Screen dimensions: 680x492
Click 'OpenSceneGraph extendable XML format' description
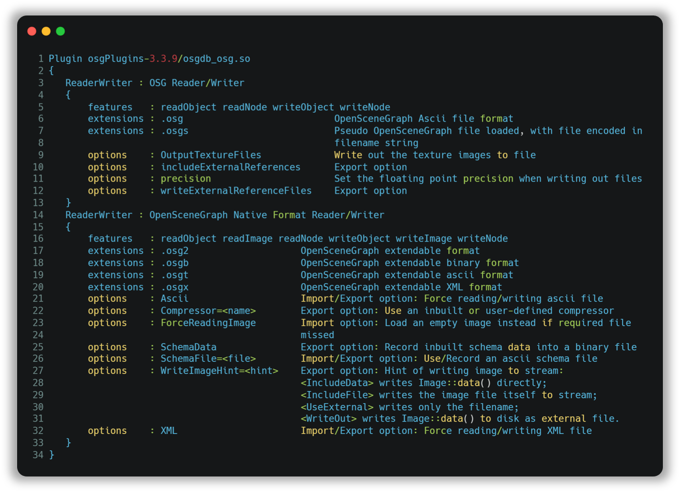point(401,287)
